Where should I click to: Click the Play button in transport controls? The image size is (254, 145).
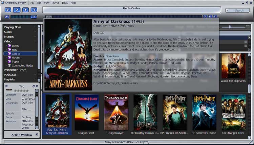coord(17,10)
